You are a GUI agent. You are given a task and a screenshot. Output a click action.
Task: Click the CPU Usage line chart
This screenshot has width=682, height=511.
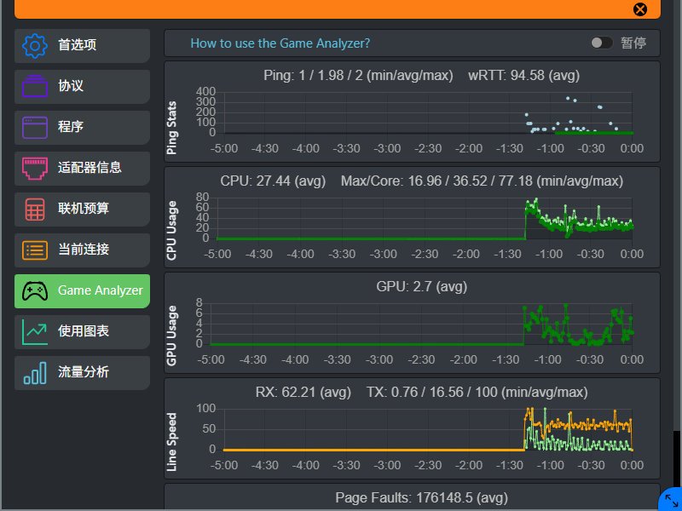click(425, 218)
